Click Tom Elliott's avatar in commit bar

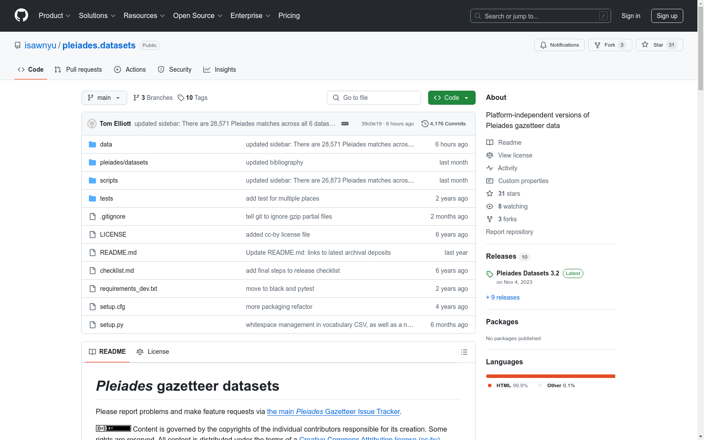(x=92, y=124)
